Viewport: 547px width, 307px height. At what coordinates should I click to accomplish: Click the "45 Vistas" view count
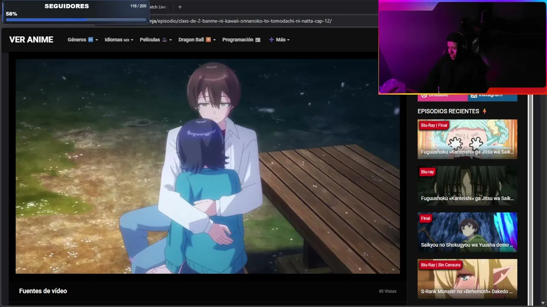coord(387,291)
